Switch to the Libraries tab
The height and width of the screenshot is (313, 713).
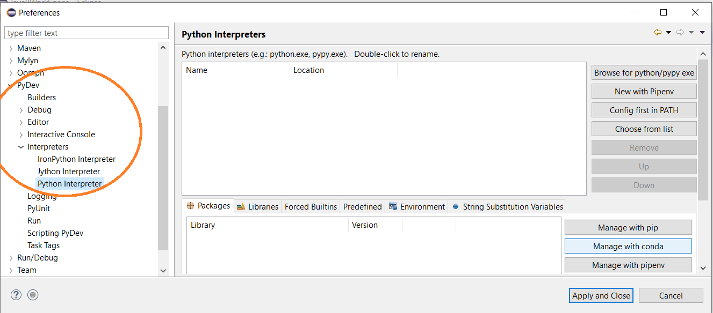(257, 206)
